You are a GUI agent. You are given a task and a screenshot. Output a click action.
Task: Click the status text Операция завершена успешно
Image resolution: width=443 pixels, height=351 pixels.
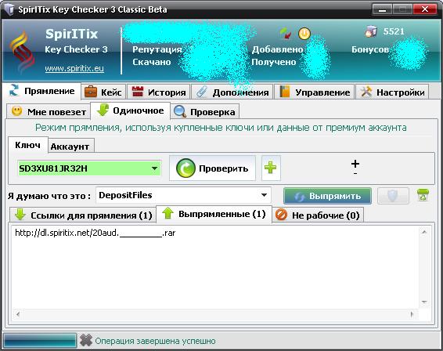(155, 341)
